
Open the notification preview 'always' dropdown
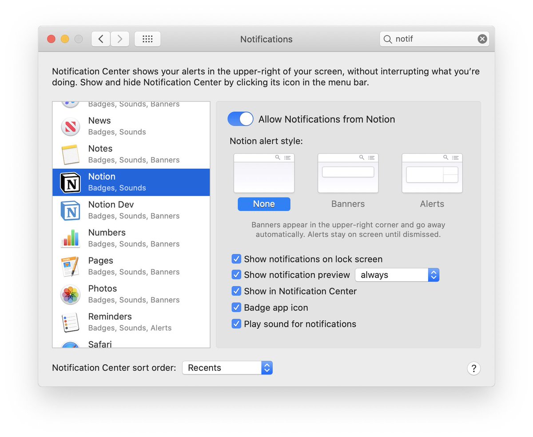click(397, 275)
